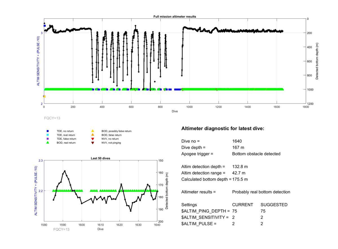338x249 pixels.
Task: Click 'Bottom obstacle detected' apogee trigger value
Action: 256,154
